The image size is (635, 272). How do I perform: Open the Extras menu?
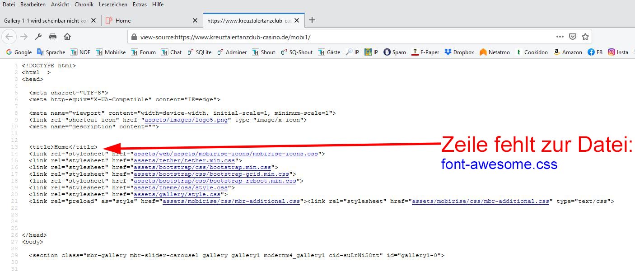[140, 5]
